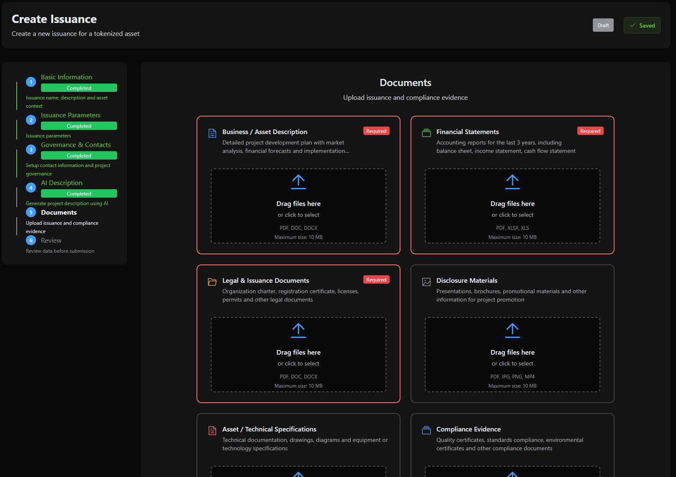Click step 4 circle in sidebar
Image resolution: width=676 pixels, height=477 pixels.
click(x=31, y=188)
